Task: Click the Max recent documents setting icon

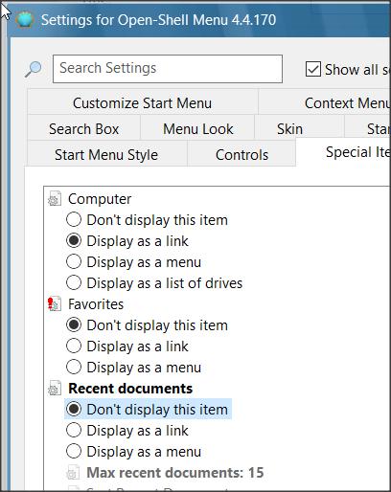Action: pyautogui.click(x=73, y=473)
